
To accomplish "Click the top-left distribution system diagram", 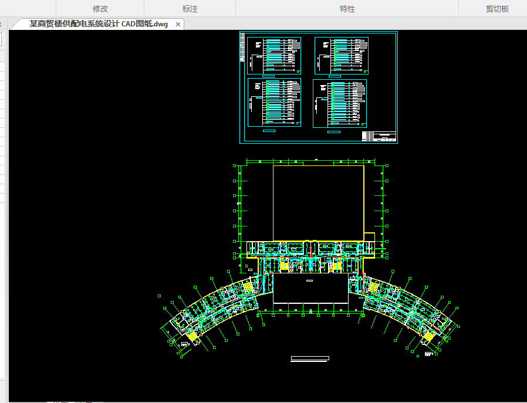I will 274,56.
